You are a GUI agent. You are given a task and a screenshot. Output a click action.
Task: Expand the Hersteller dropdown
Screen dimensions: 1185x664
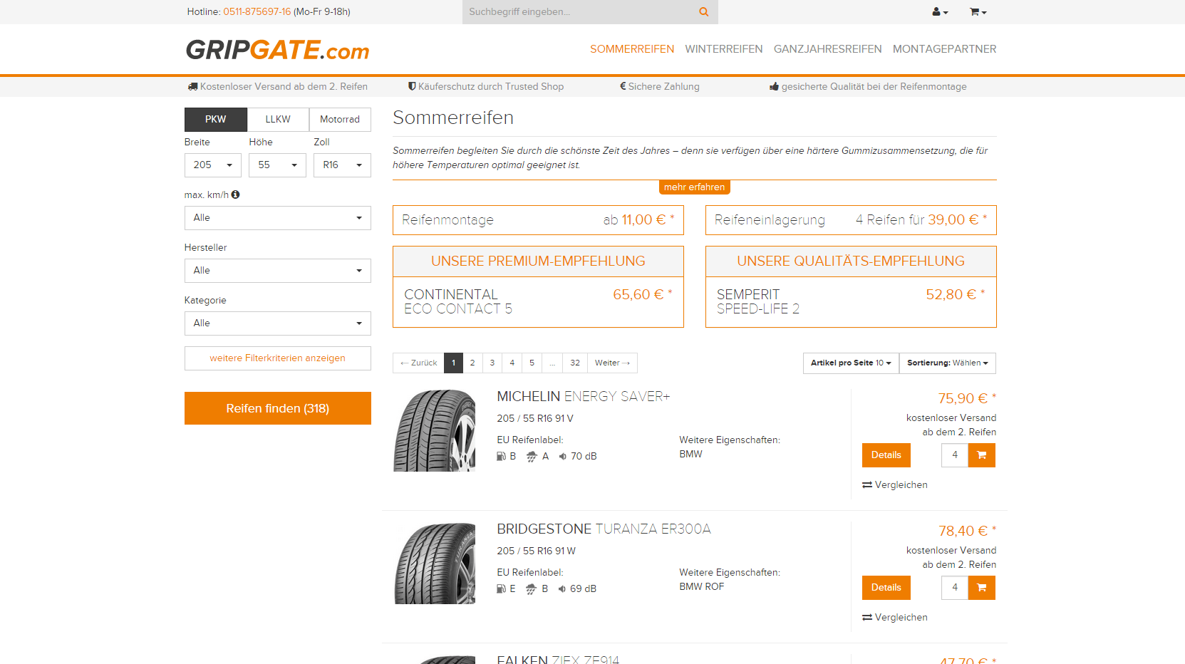click(278, 271)
